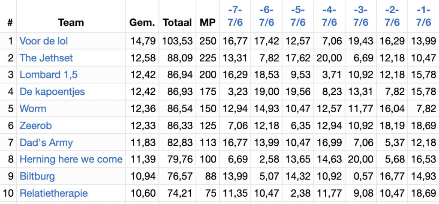Open the Dad's Army team link

[46, 142]
